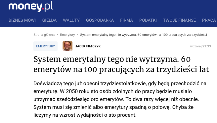
Task: Click the author photo of Jacek Frączyk
Action: (x=67, y=46)
